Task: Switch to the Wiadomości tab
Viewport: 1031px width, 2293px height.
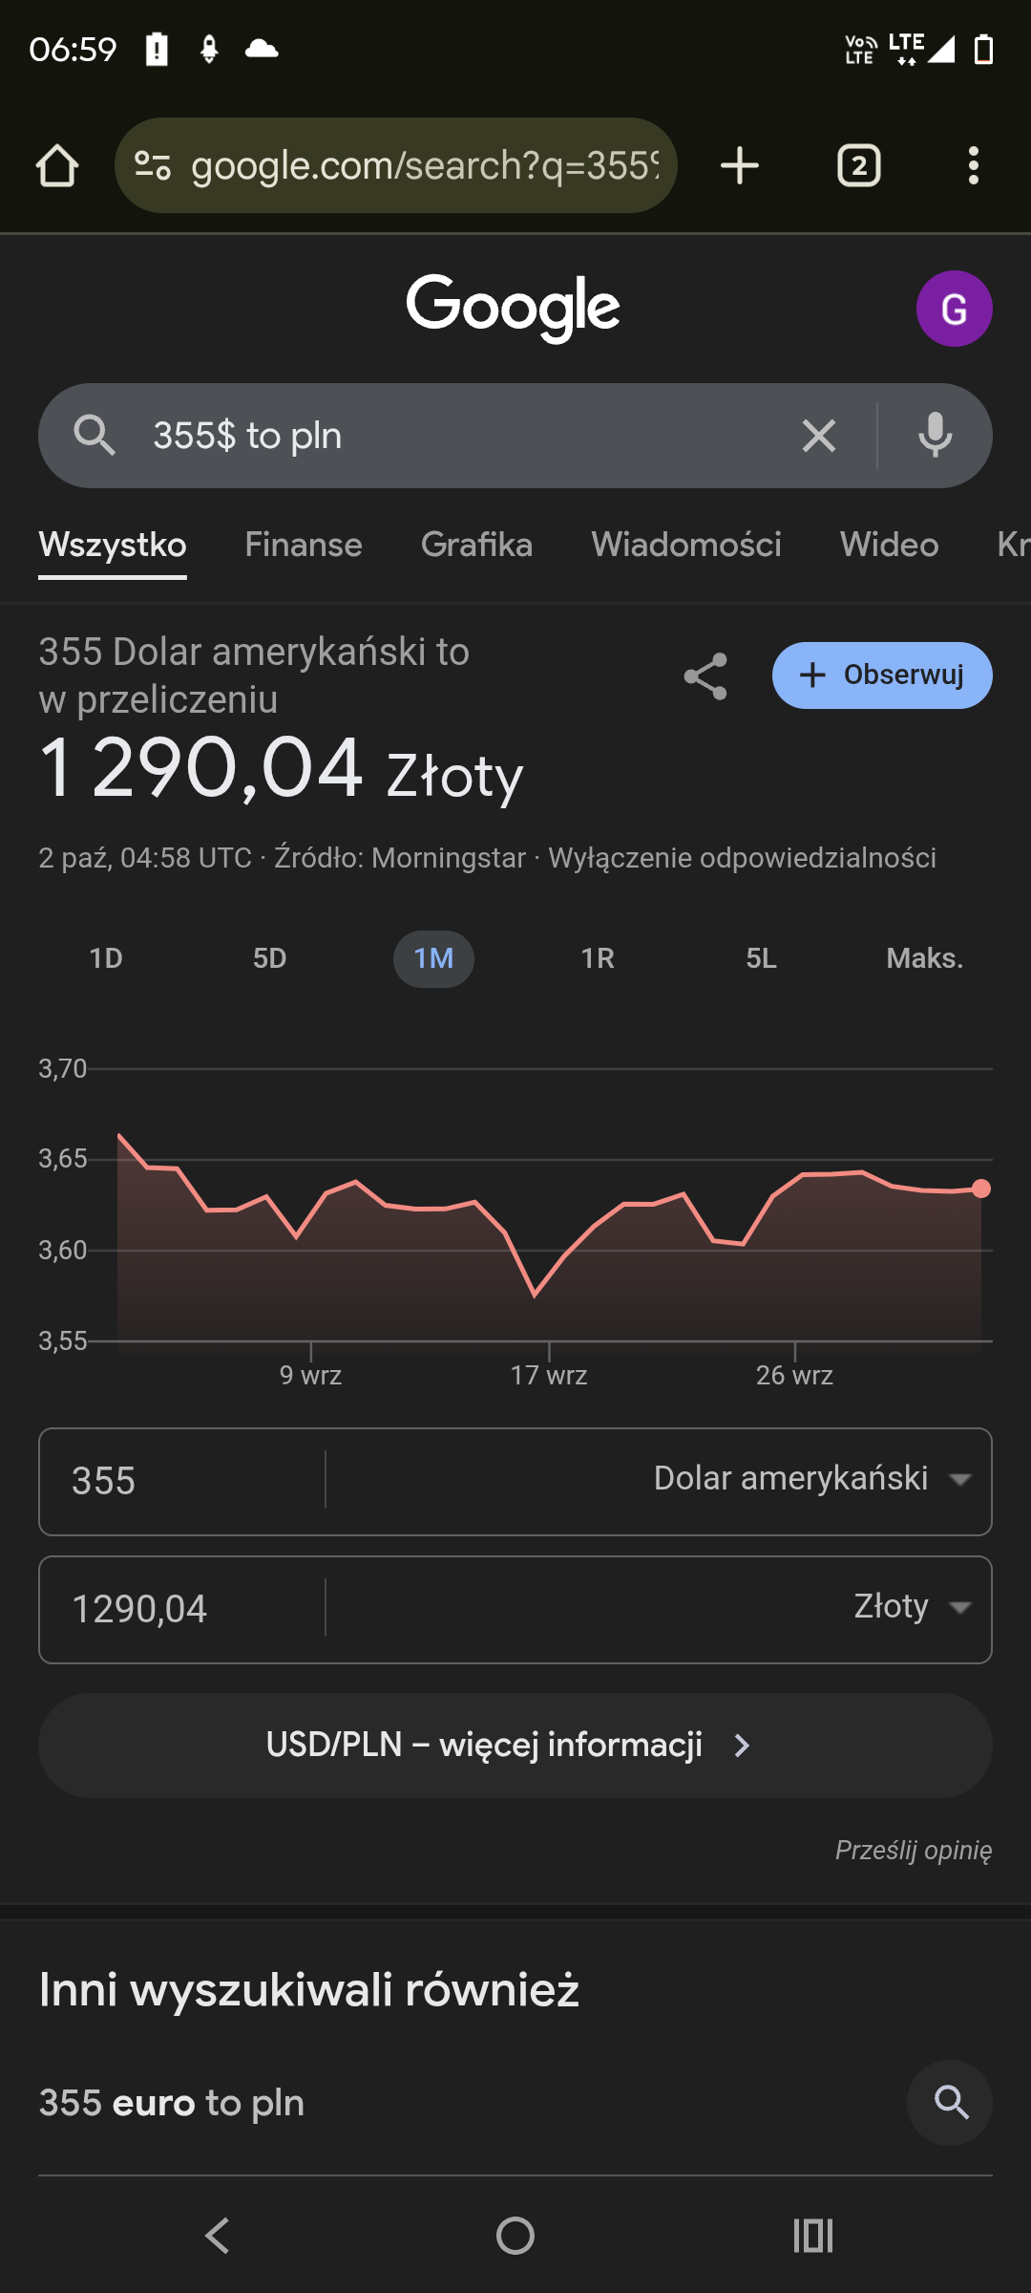Action: click(686, 545)
